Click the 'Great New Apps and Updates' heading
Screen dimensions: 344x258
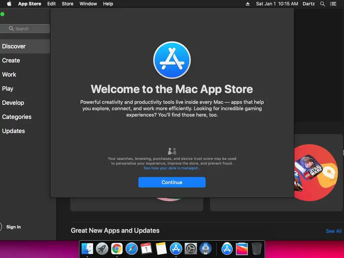(115, 230)
